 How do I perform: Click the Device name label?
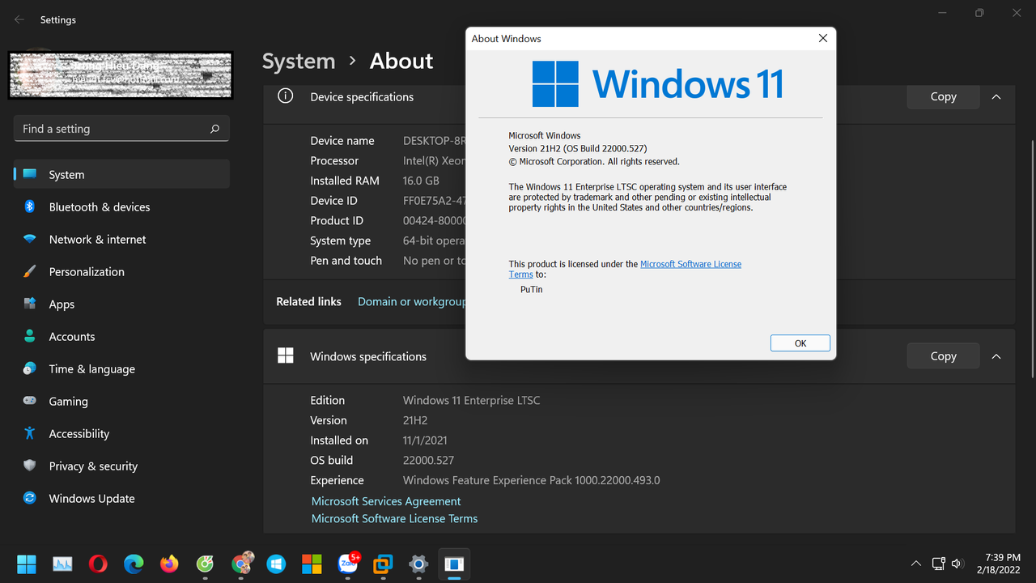coord(342,140)
